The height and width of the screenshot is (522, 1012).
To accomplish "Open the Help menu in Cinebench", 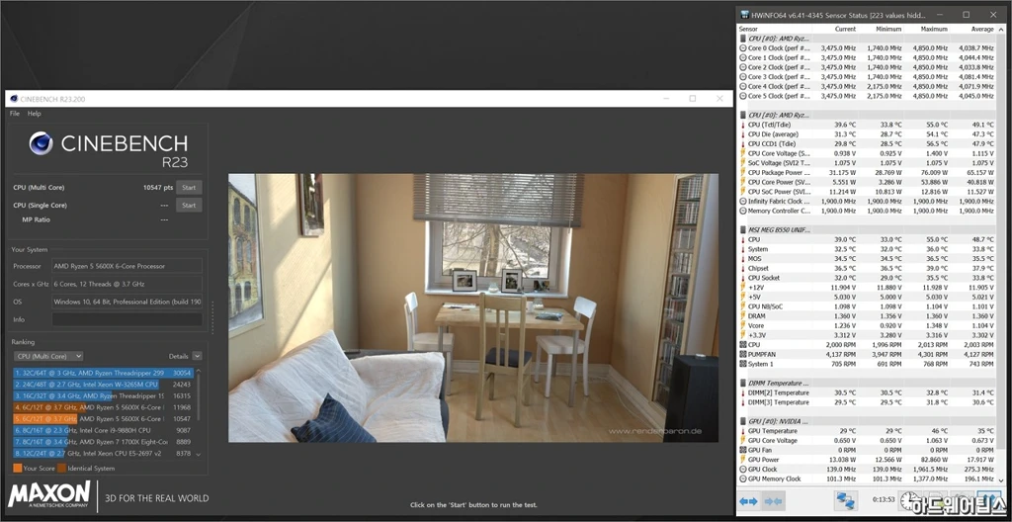I will [x=34, y=113].
